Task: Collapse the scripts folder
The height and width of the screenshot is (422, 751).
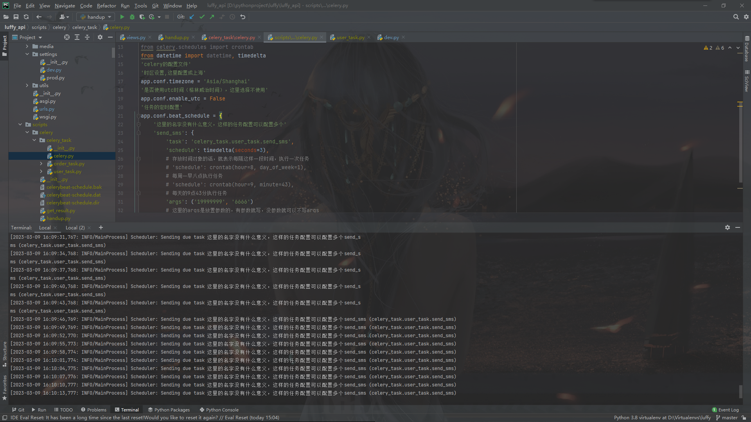Action: click(x=20, y=124)
